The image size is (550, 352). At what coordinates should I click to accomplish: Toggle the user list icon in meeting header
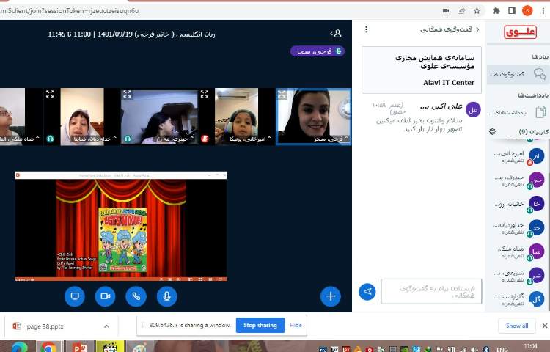336,33
